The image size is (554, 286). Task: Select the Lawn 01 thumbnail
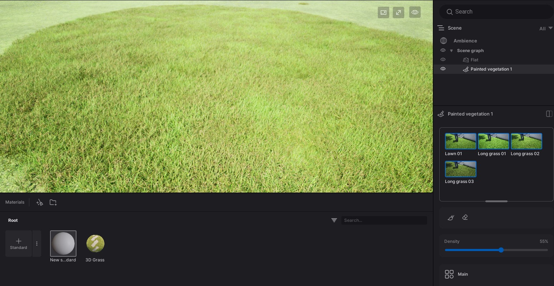click(461, 141)
